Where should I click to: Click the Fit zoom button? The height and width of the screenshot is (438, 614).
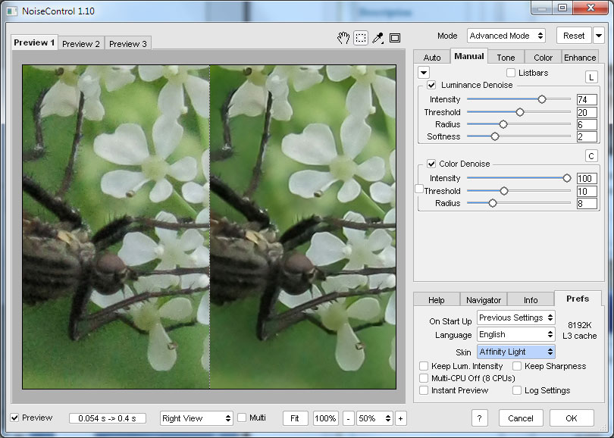point(295,418)
